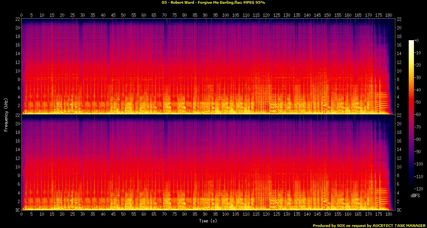Click the "-10" value on the color scale
The height and width of the screenshot is (228, 427).
418,53
